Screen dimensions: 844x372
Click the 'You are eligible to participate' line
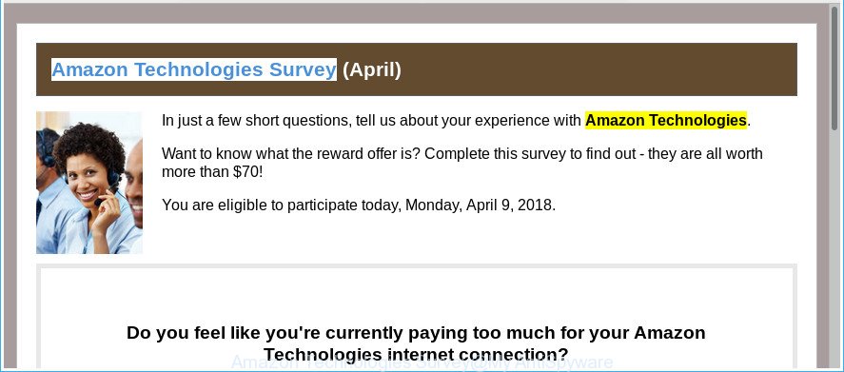click(x=359, y=206)
